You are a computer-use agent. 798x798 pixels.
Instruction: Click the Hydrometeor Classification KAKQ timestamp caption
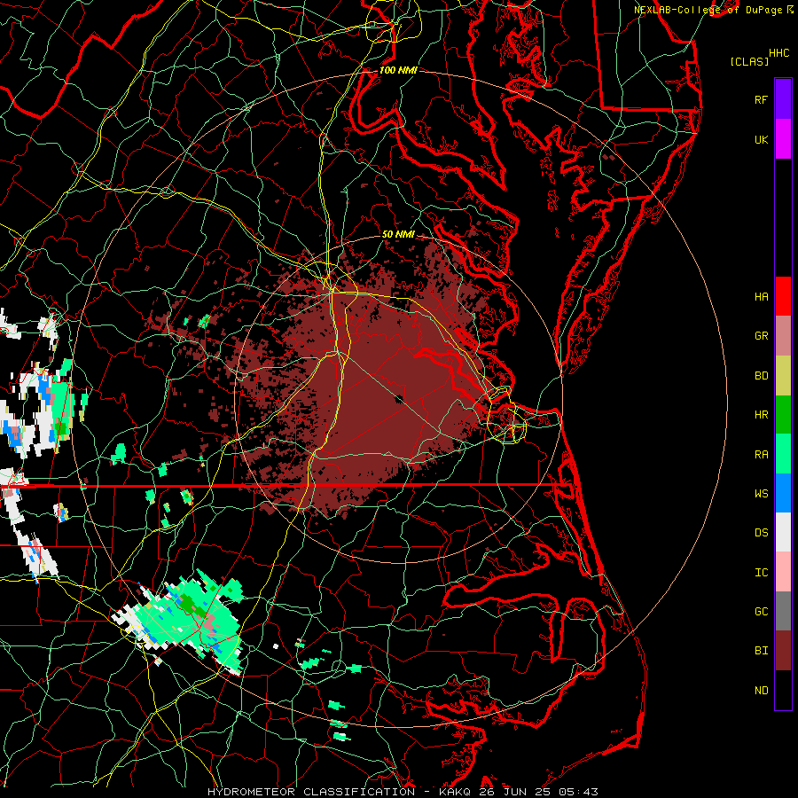pos(403,792)
